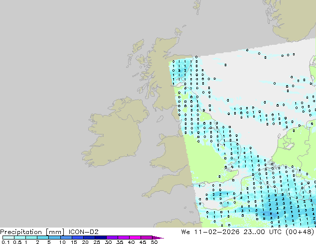This screenshot has width=316, height=244.
Task: Select the 35–40 mm legend color box
Action: coord(123,238)
